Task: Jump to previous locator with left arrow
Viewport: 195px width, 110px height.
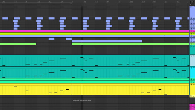Action: pyautogui.click(x=191, y=4)
